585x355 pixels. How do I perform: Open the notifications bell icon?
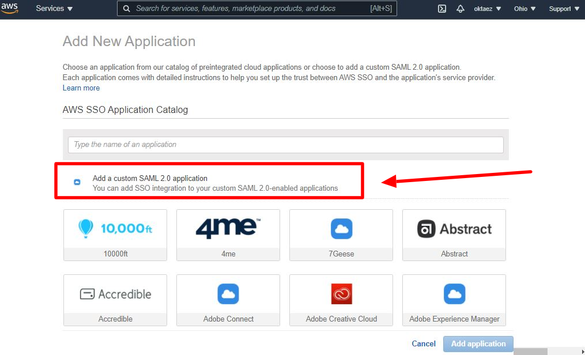coord(461,9)
